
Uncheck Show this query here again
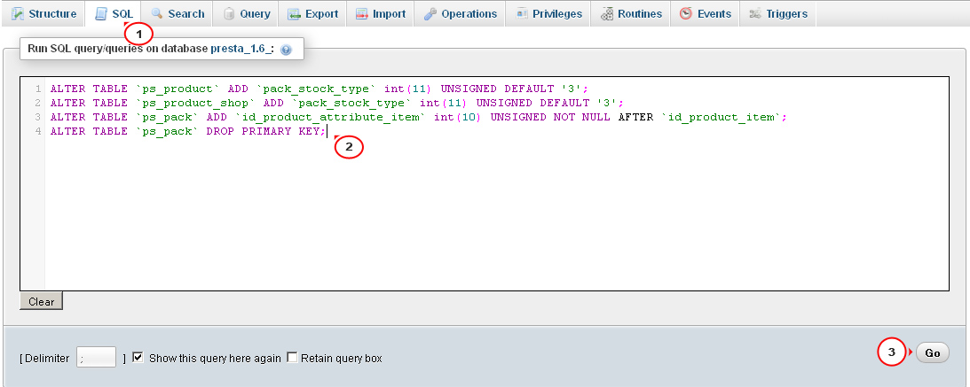click(x=138, y=358)
